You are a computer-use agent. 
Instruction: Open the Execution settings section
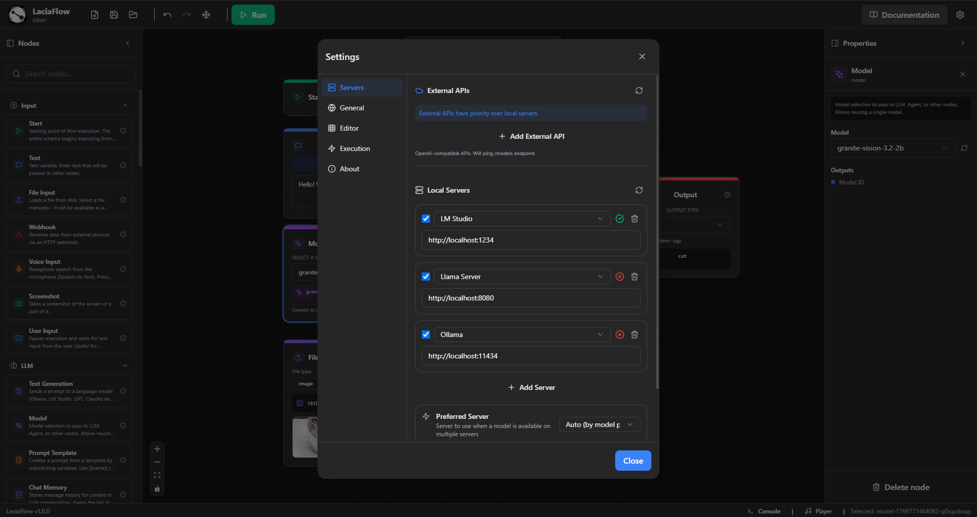(355, 148)
